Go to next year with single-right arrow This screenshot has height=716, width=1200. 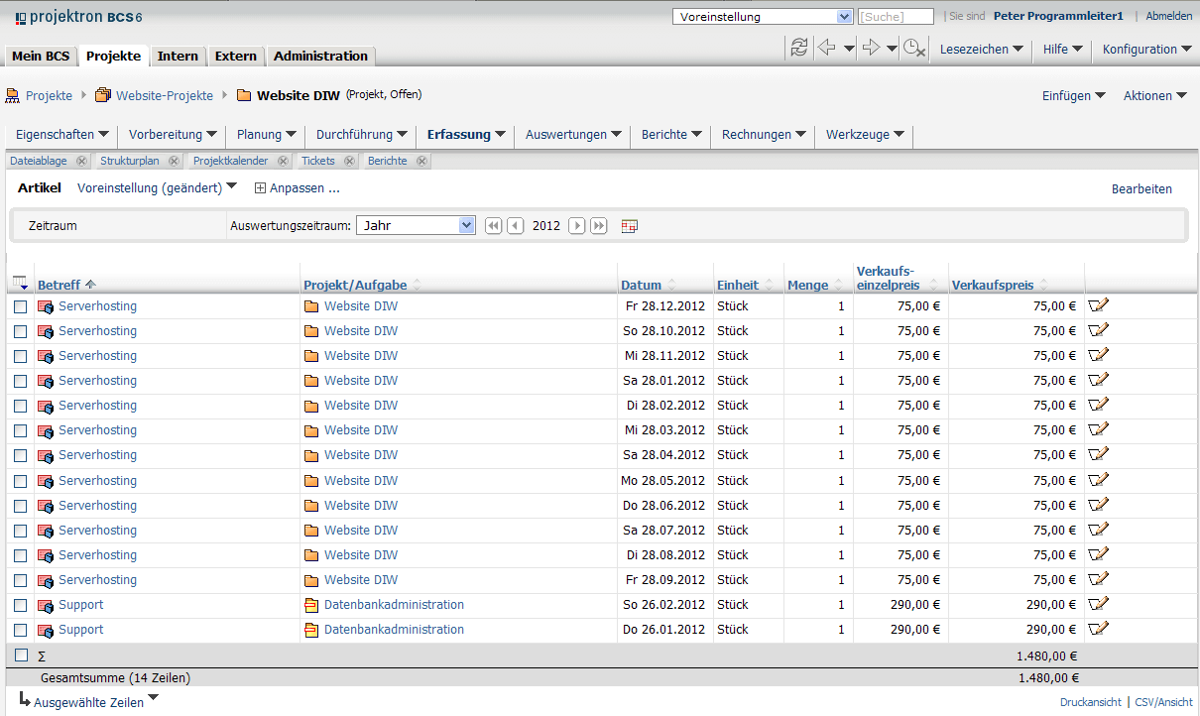click(577, 226)
